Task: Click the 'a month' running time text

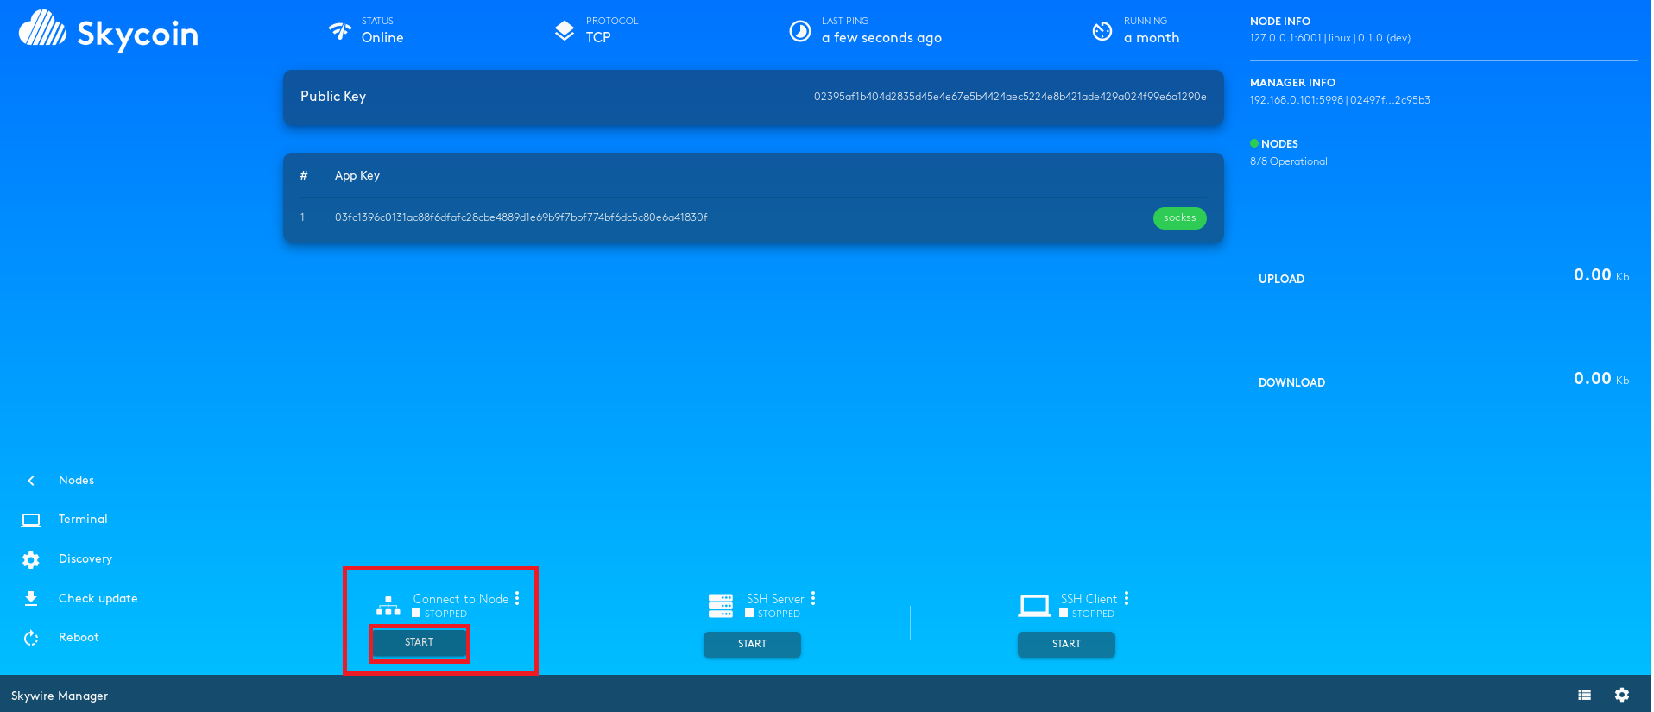Action: [1152, 38]
